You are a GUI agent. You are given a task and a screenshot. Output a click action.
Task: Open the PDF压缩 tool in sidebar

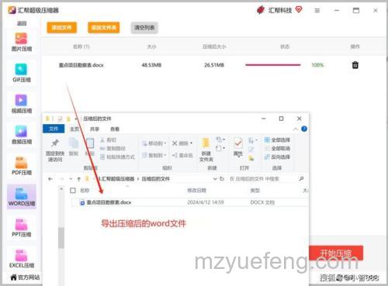pyautogui.click(x=22, y=166)
